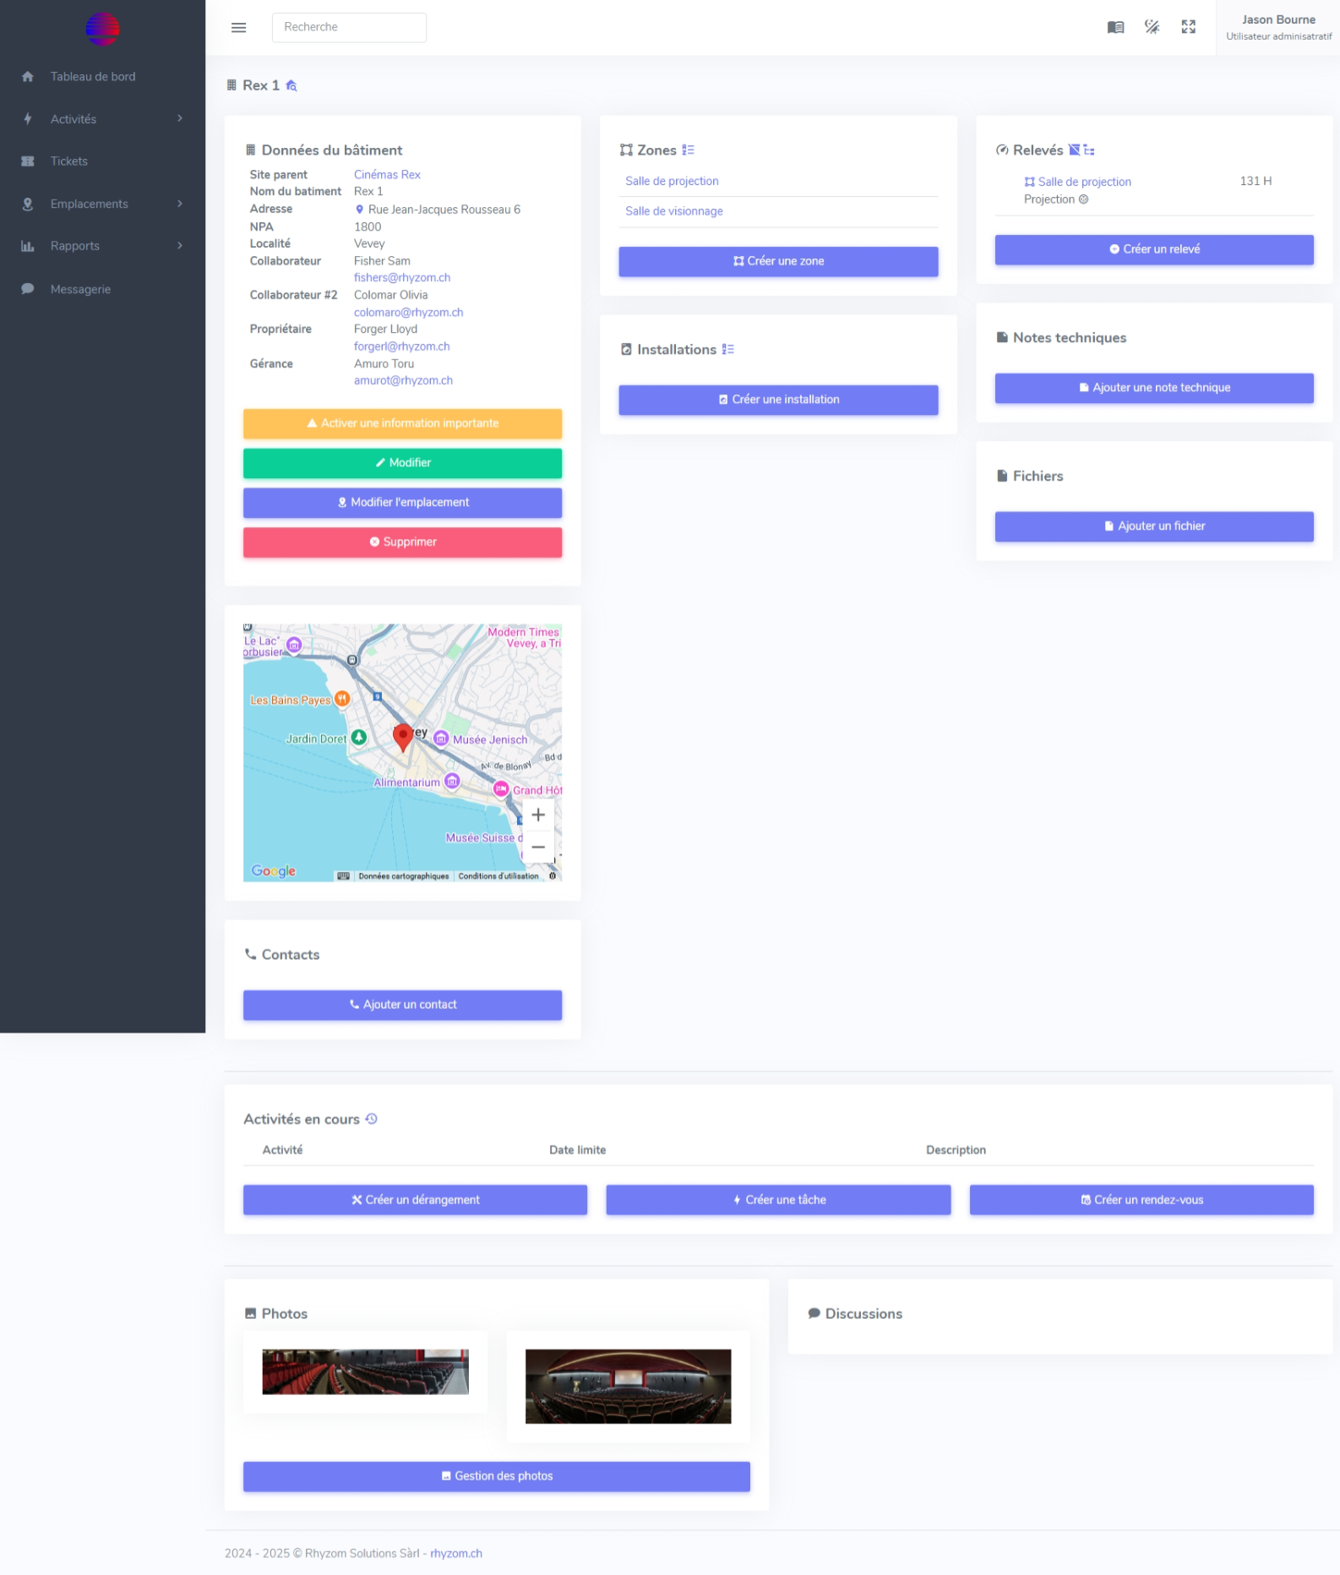
Task: Click the tree icon beside Relevés
Action: tap(1089, 150)
